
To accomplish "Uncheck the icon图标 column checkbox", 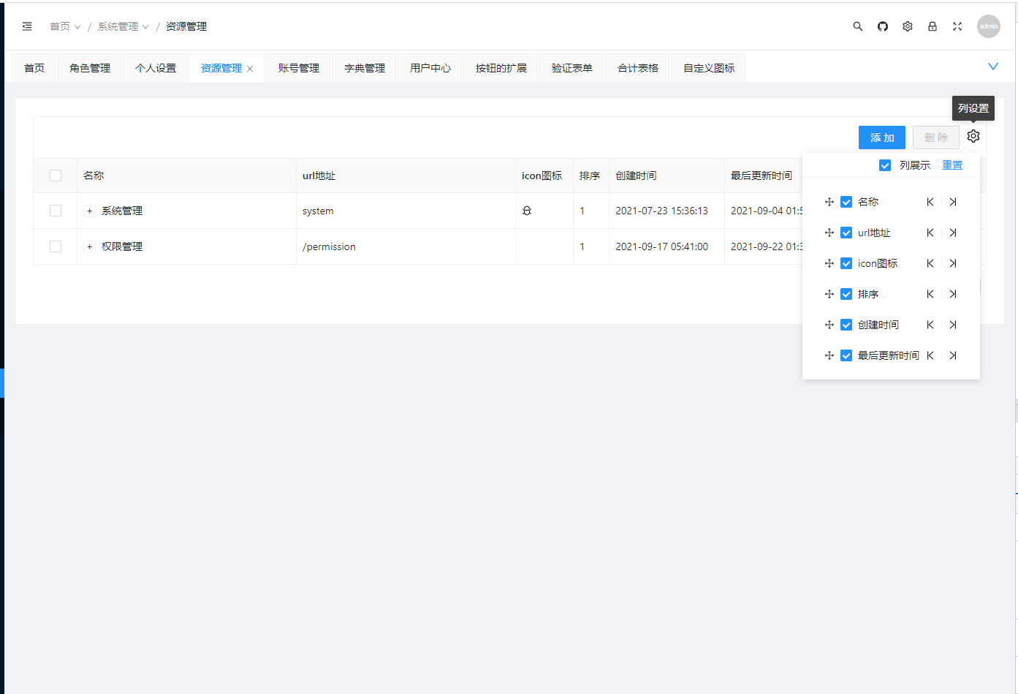I will coord(846,263).
